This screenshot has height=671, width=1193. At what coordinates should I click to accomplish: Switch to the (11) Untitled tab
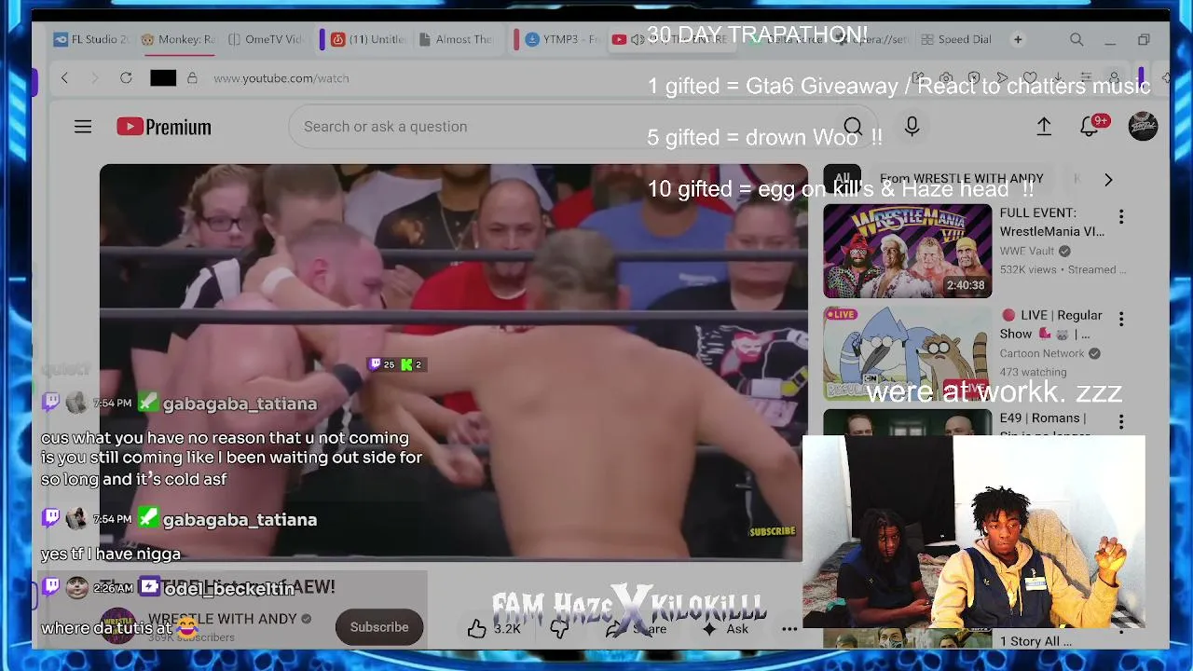pyautogui.click(x=369, y=40)
